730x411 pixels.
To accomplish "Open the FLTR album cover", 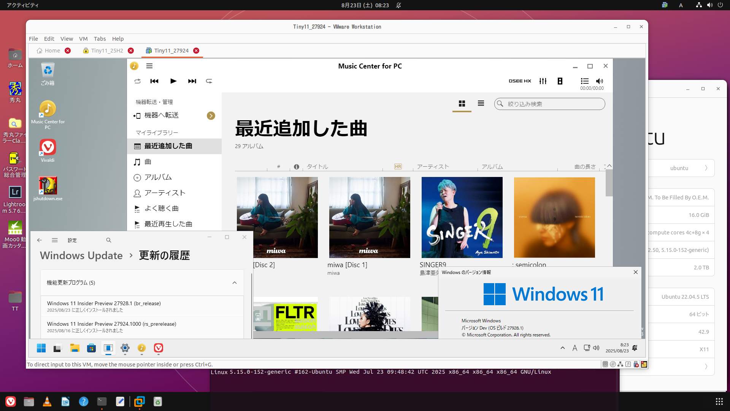I will pyautogui.click(x=286, y=314).
